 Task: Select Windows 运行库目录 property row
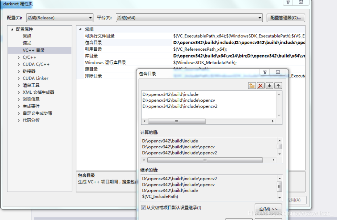point(194,63)
